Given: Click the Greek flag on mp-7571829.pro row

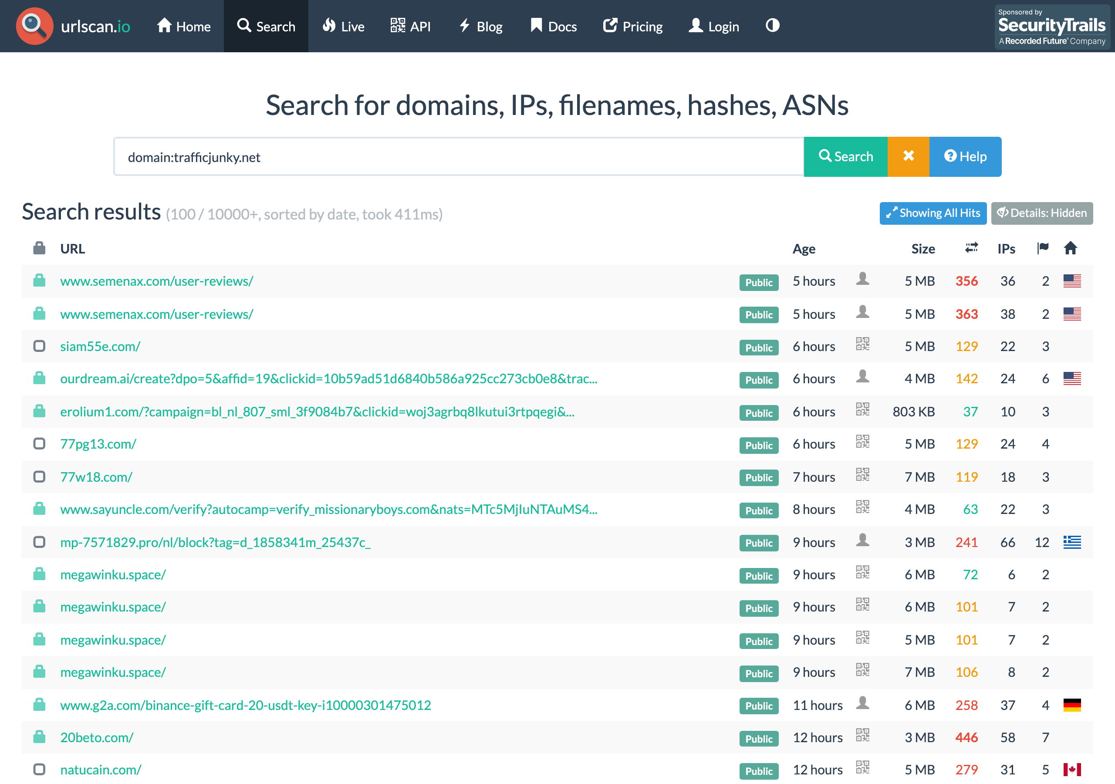Looking at the screenshot, I should (1072, 542).
